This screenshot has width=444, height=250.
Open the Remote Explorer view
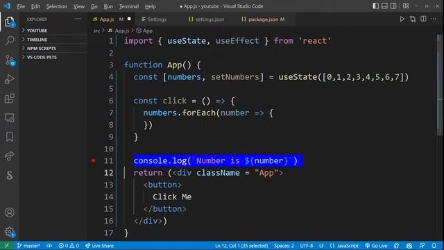[9, 117]
